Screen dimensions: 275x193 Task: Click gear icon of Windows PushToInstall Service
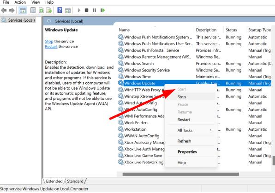click(121, 50)
